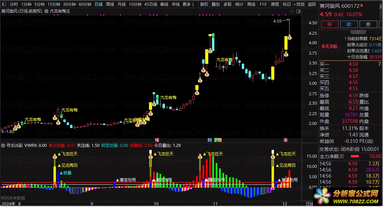The width and height of the screenshot is (384, 207).
Task: Click the first 飞龙在天 money bag in August
Action: (55, 156)
